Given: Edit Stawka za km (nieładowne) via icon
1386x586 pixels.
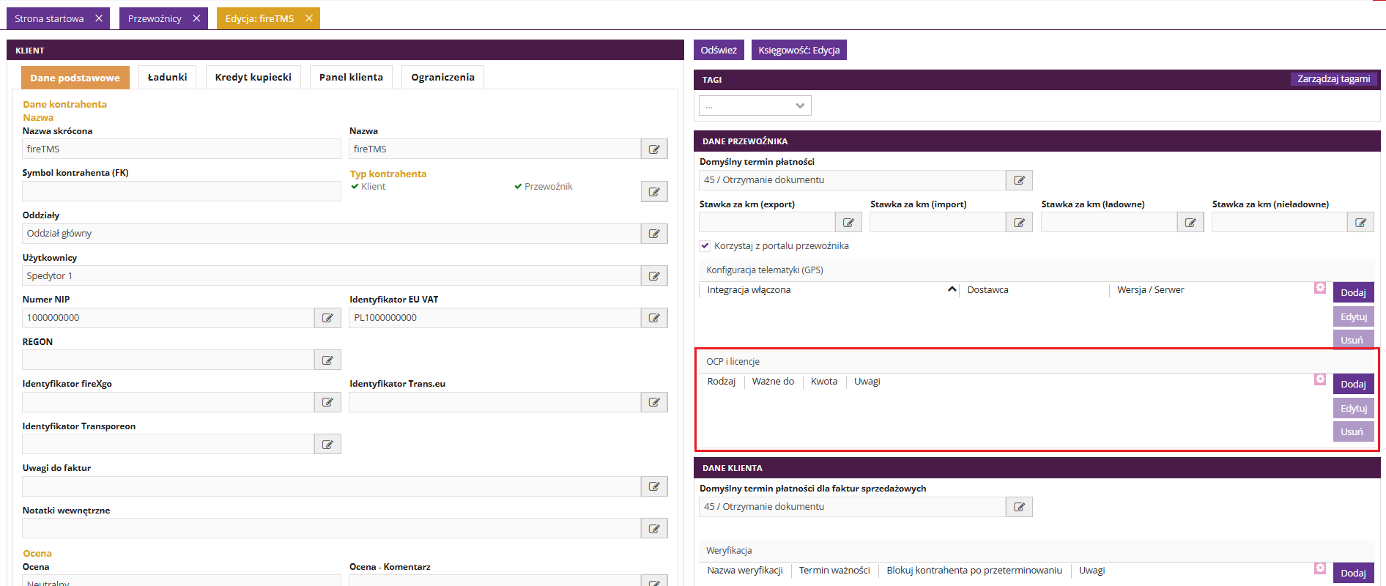Looking at the screenshot, I should [x=1360, y=222].
